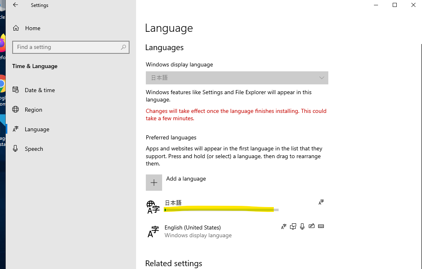This screenshot has height=269, width=422.
Task: Click the 日本語 language pack globe icon
Action: [x=153, y=207]
